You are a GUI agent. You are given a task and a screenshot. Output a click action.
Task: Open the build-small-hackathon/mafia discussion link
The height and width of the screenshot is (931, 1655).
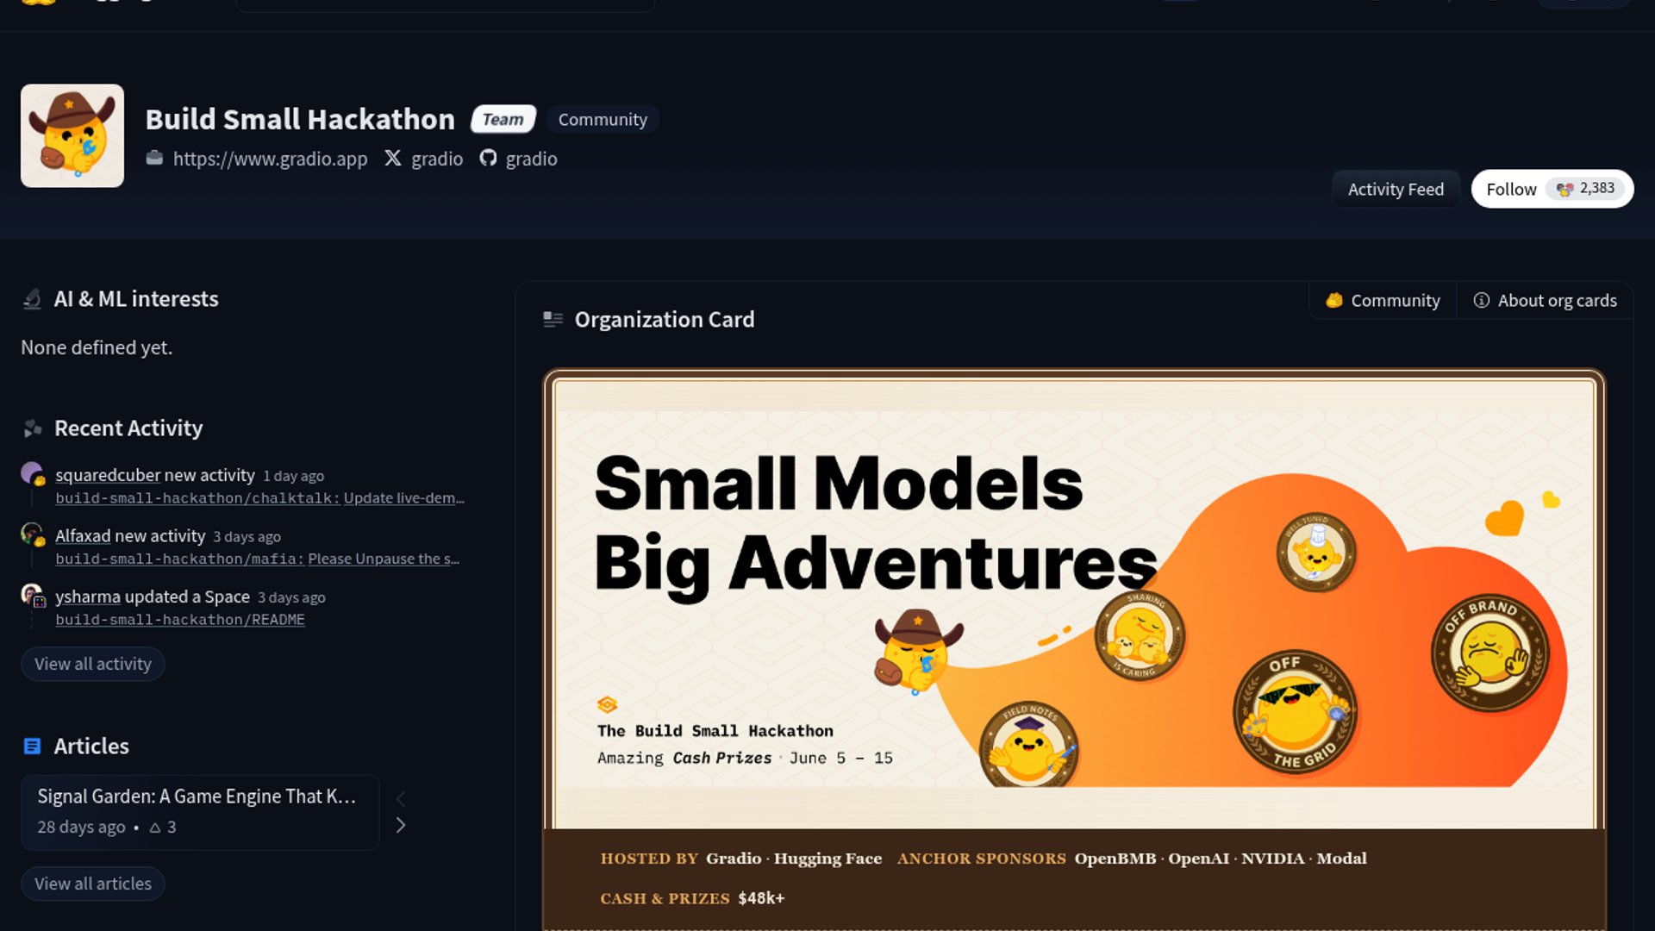coord(257,559)
